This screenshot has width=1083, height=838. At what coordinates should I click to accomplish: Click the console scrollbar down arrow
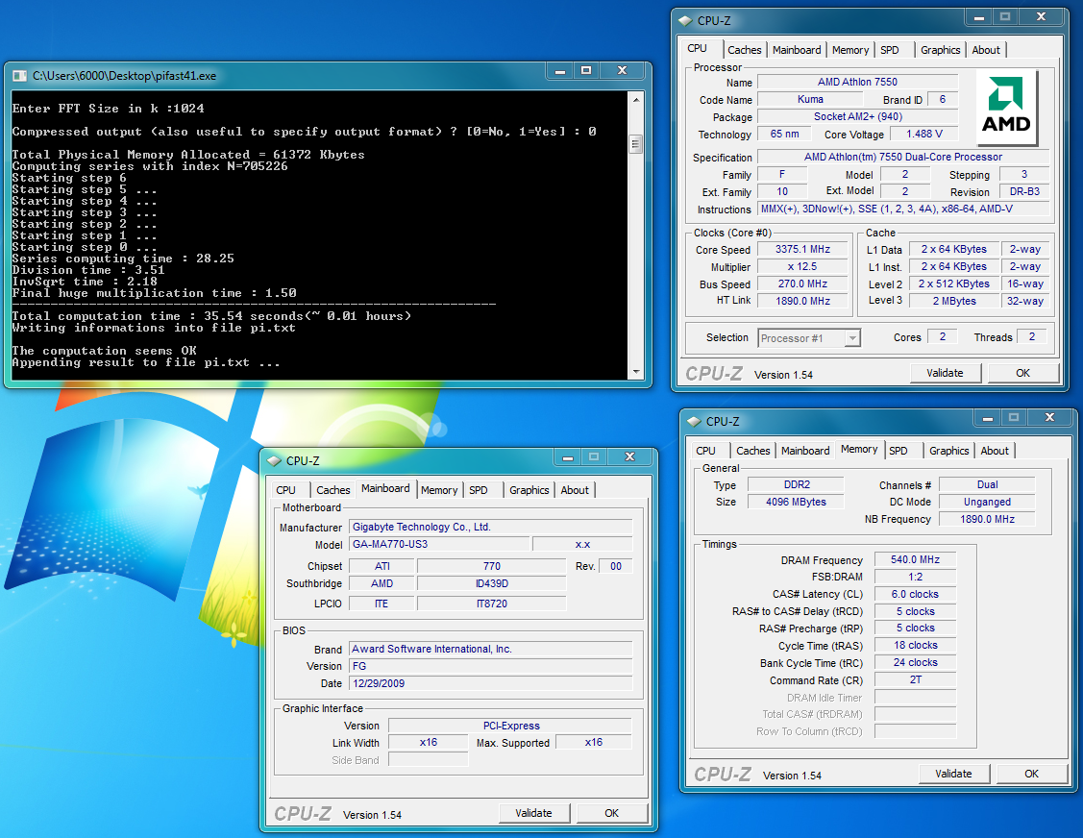pos(636,372)
